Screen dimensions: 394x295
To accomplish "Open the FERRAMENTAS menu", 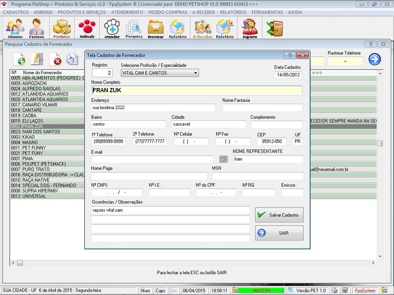I will tap(267, 12).
